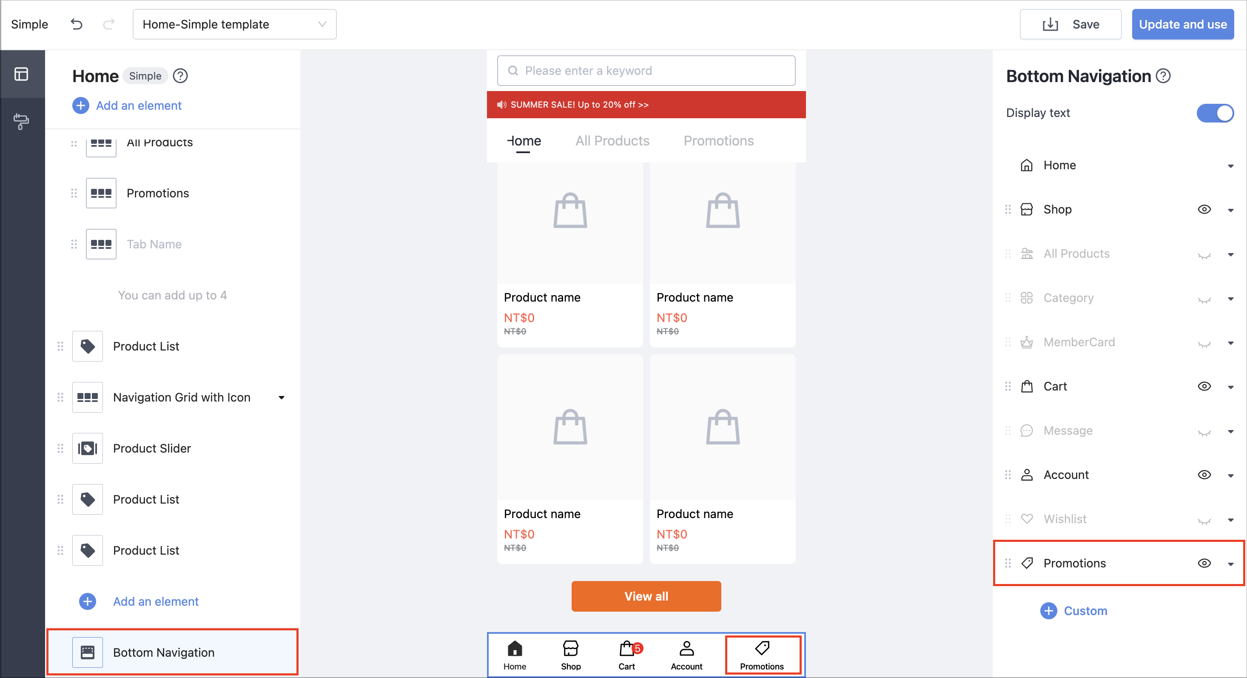This screenshot has height=678, width=1247.
Task: Select the Bottom Navigation element row
Action: (172, 652)
